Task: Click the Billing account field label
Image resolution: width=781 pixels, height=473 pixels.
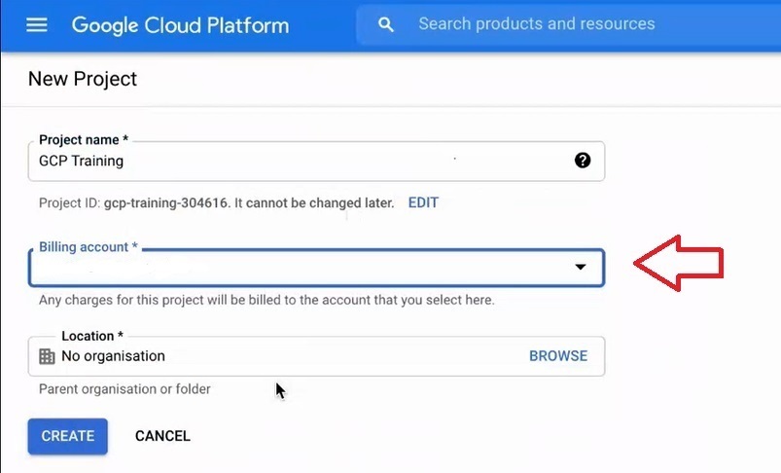Action: pyautogui.click(x=89, y=246)
